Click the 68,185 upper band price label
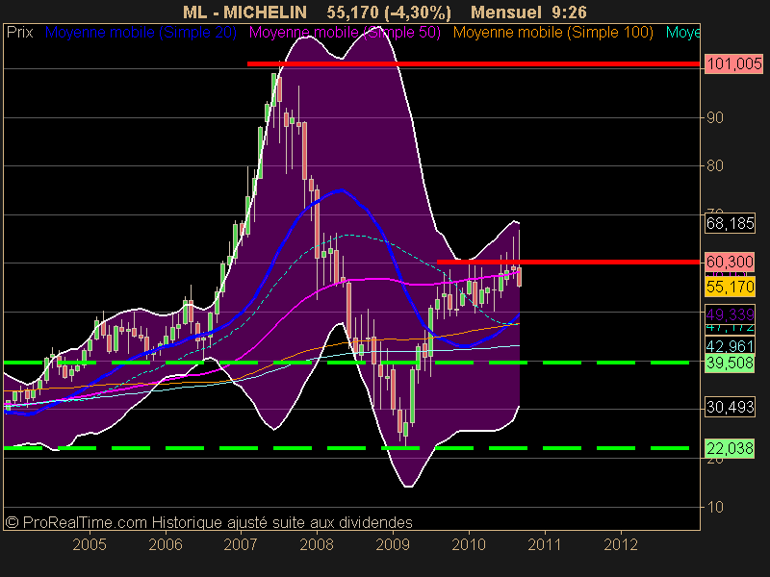This screenshot has width=770, height=577. 730,224
